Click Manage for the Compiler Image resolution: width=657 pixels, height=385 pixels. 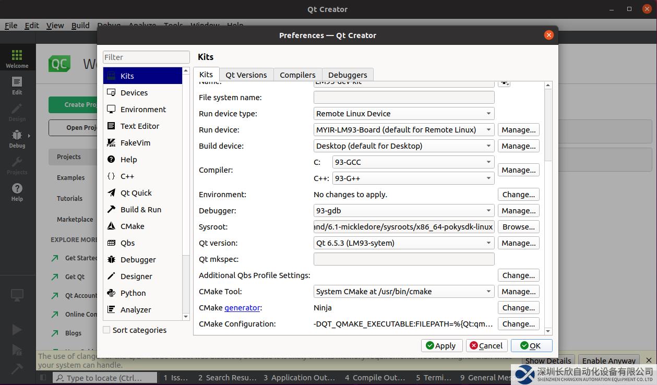pyautogui.click(x=519, y=170)
